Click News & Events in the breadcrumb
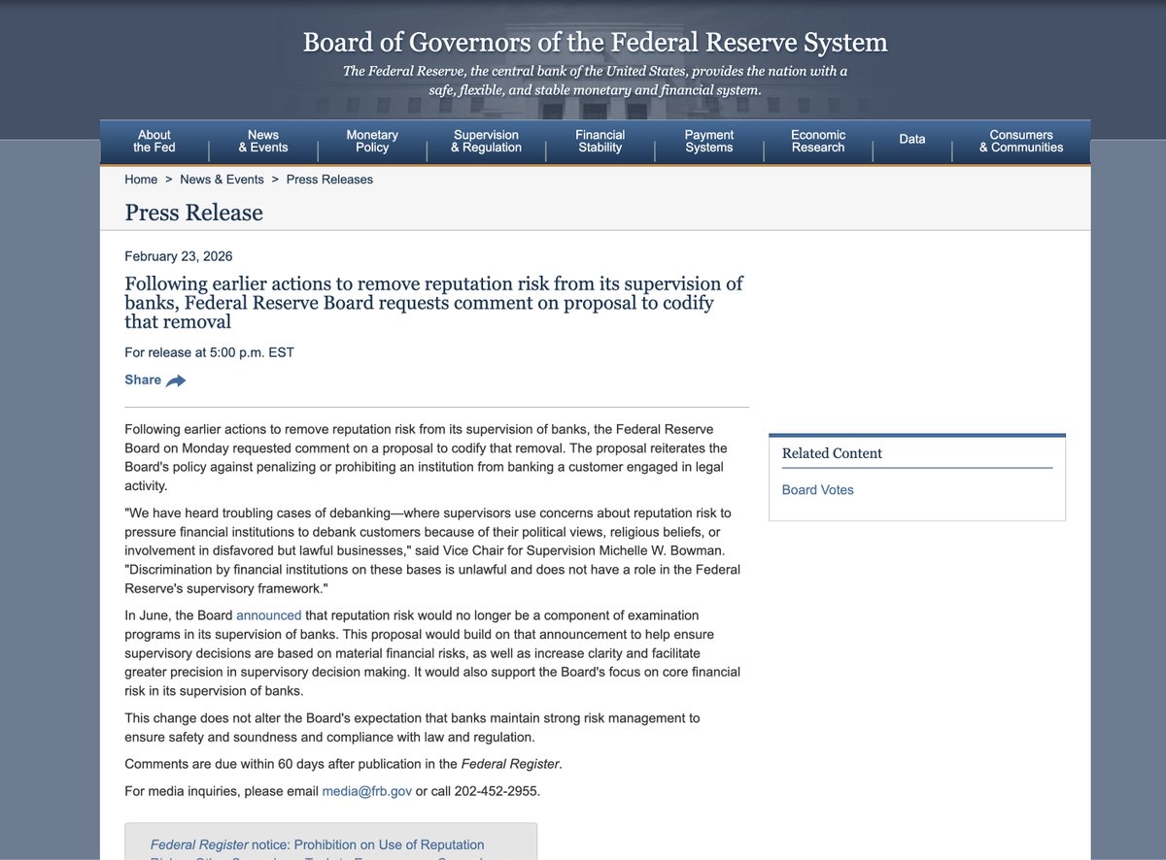This screenshot has width=1166, height=860. pyautogui.click(x=222, y=180)
